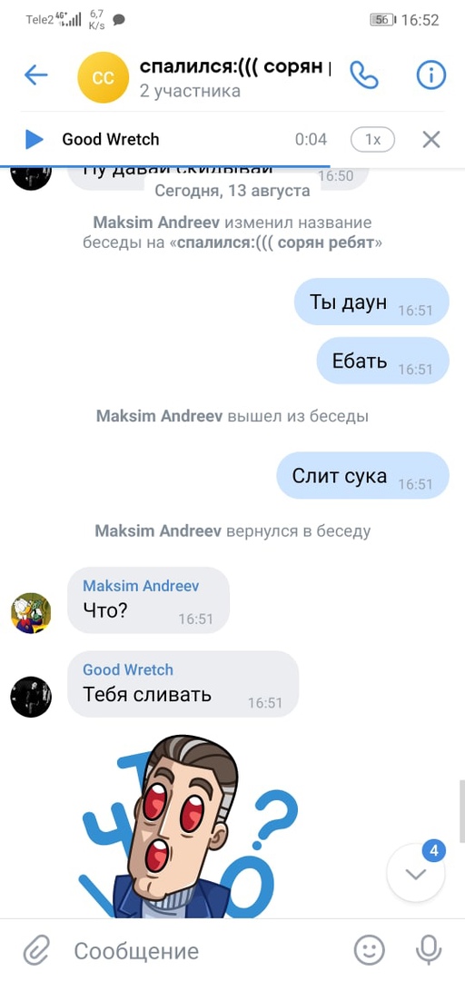This screenshot has height=981, width=465.
Task: Tap the Сообщение message input field
Action: (x=206, y=952)
